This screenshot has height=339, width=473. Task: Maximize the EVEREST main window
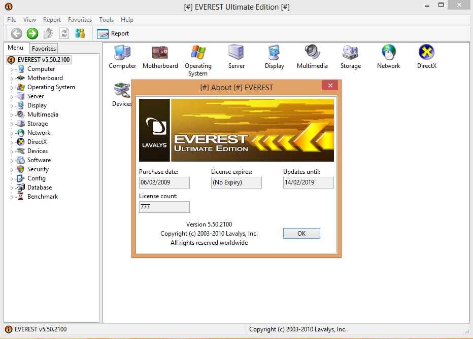[x=441, y=5]
